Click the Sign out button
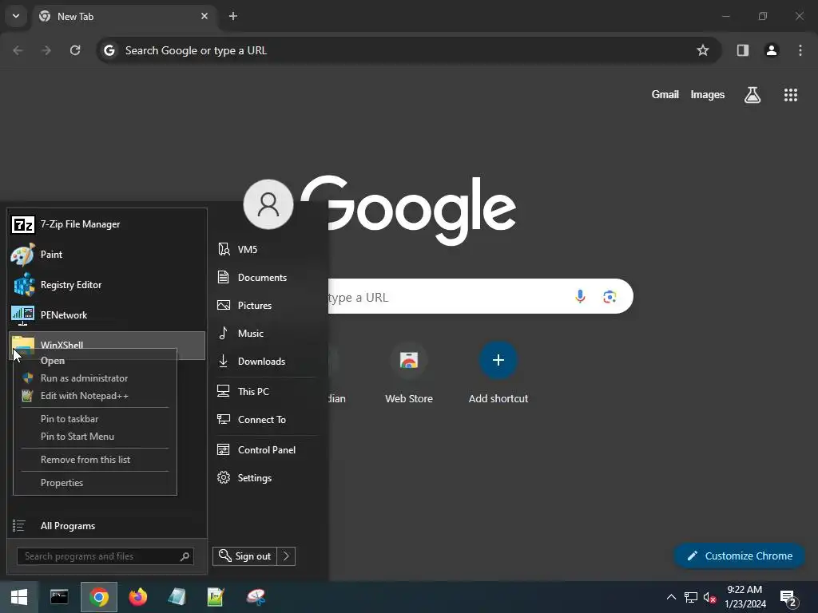 [x=245, y=556]
